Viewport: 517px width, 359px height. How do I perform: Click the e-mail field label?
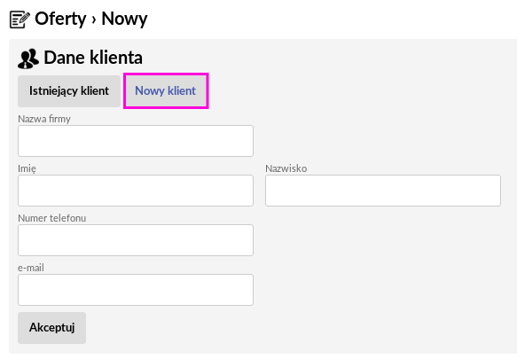coord(31,268)
